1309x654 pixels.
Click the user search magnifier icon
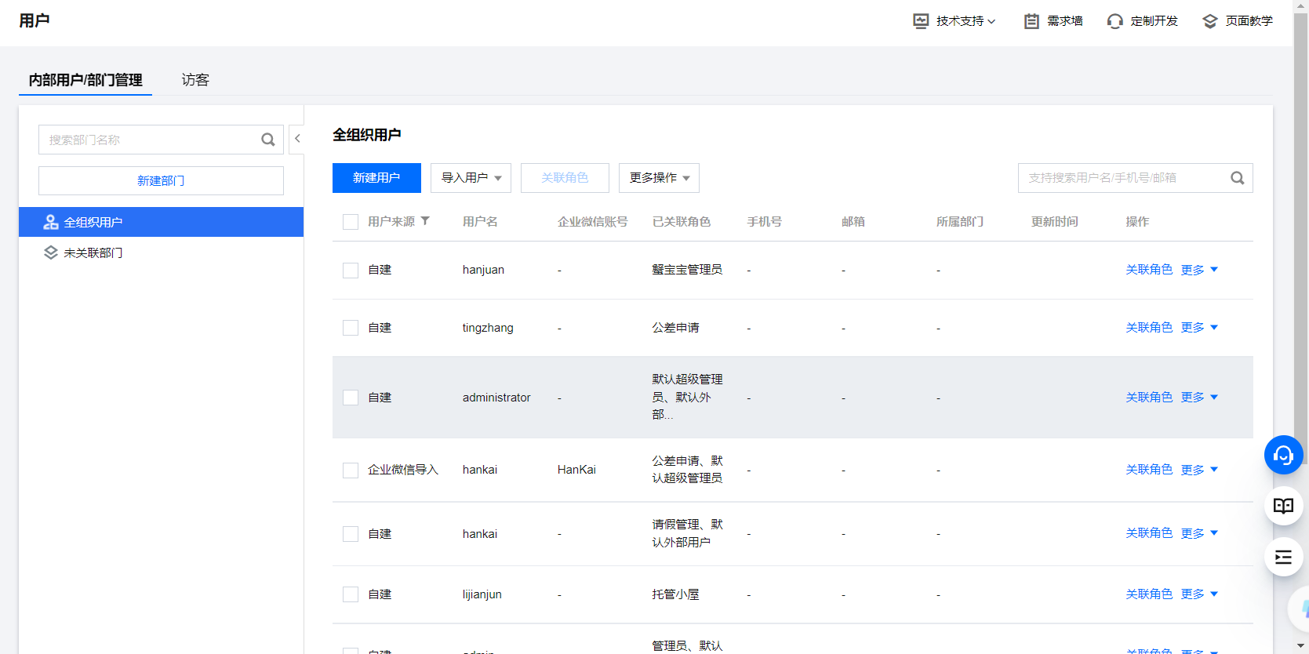point(1238,178)
